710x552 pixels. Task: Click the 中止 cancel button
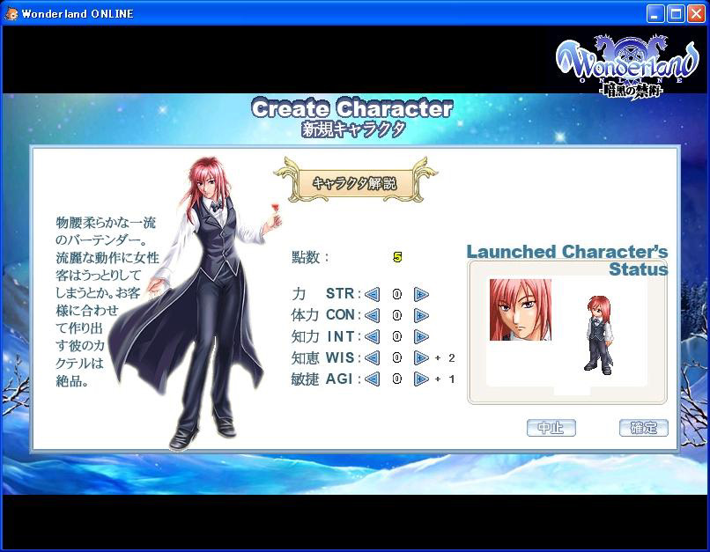pyautogui.click(x=551, y=428)
